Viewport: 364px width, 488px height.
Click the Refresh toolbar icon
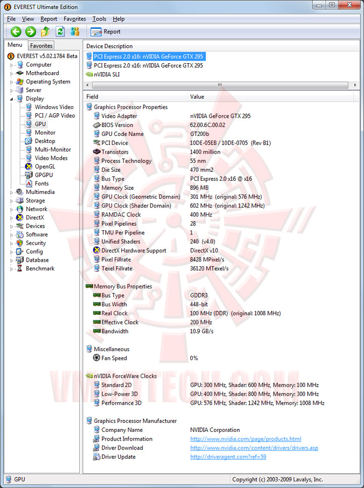click(x=60, y=31)
